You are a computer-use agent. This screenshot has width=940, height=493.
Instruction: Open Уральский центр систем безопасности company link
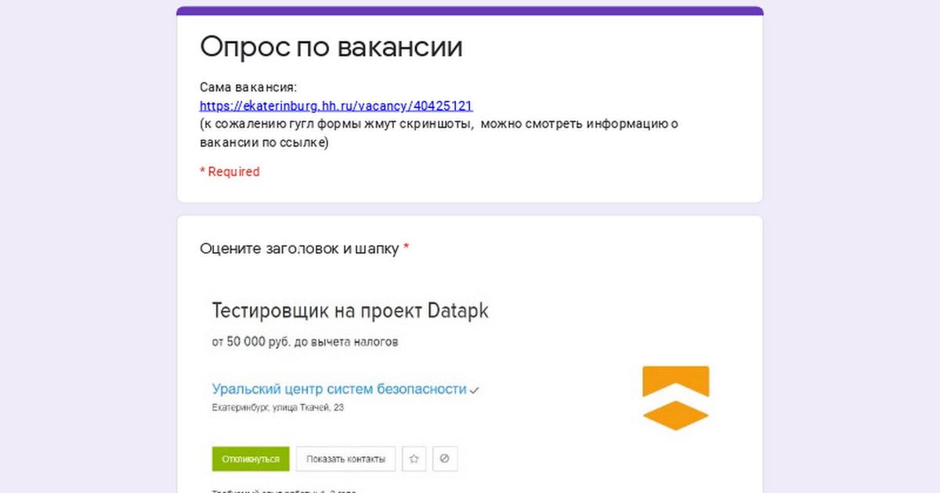tap(339, 389)
